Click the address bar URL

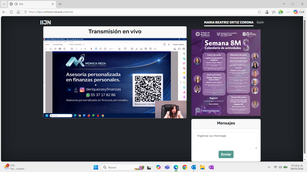[51, 12]
